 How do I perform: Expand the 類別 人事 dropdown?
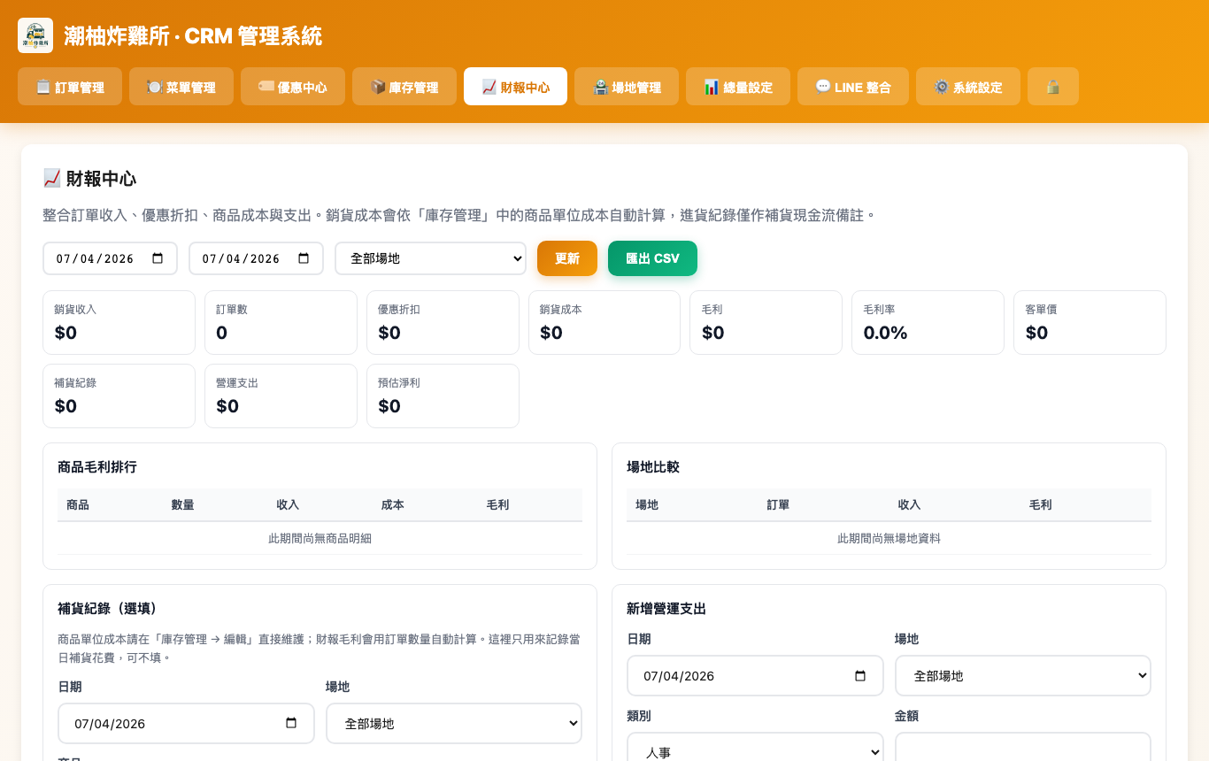[755, 750]
